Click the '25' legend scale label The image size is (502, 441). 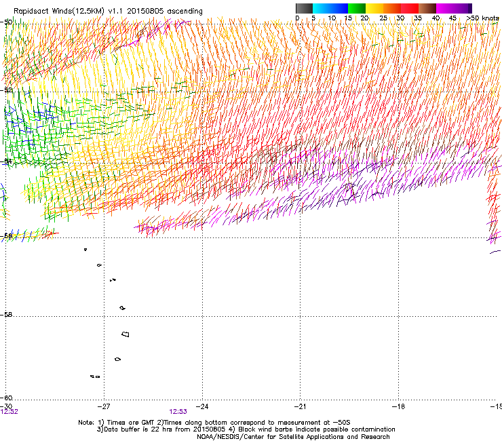(383, 18)
